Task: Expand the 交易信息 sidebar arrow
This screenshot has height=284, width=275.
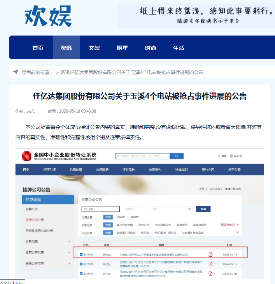Action: click(69, 242)
